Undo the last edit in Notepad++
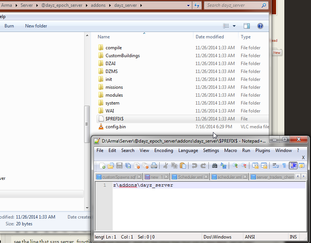This screenshot has width=311, height=243. 195,166
